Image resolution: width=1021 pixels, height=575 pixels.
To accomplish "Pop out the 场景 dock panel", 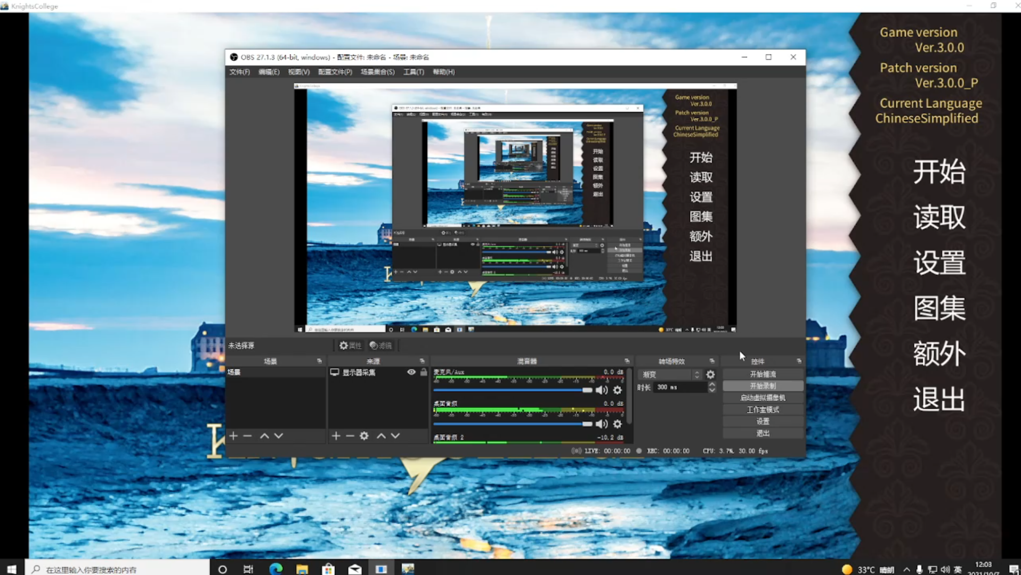I will [319, 361].
